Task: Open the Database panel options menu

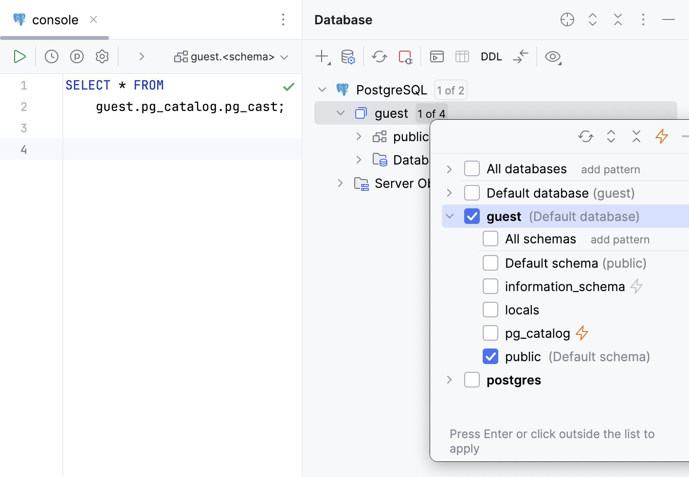Action: click(643, 19)
